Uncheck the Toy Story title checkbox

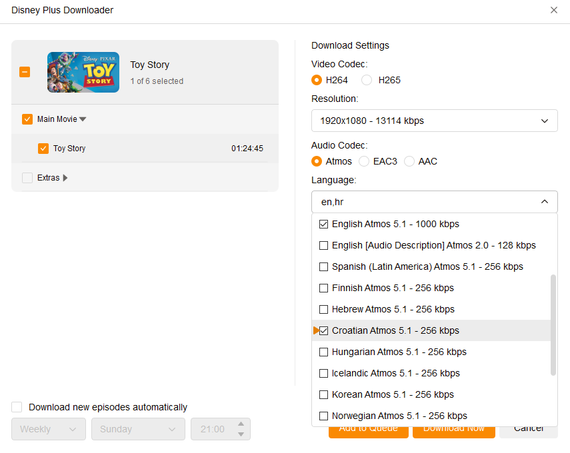click(43, 149)
